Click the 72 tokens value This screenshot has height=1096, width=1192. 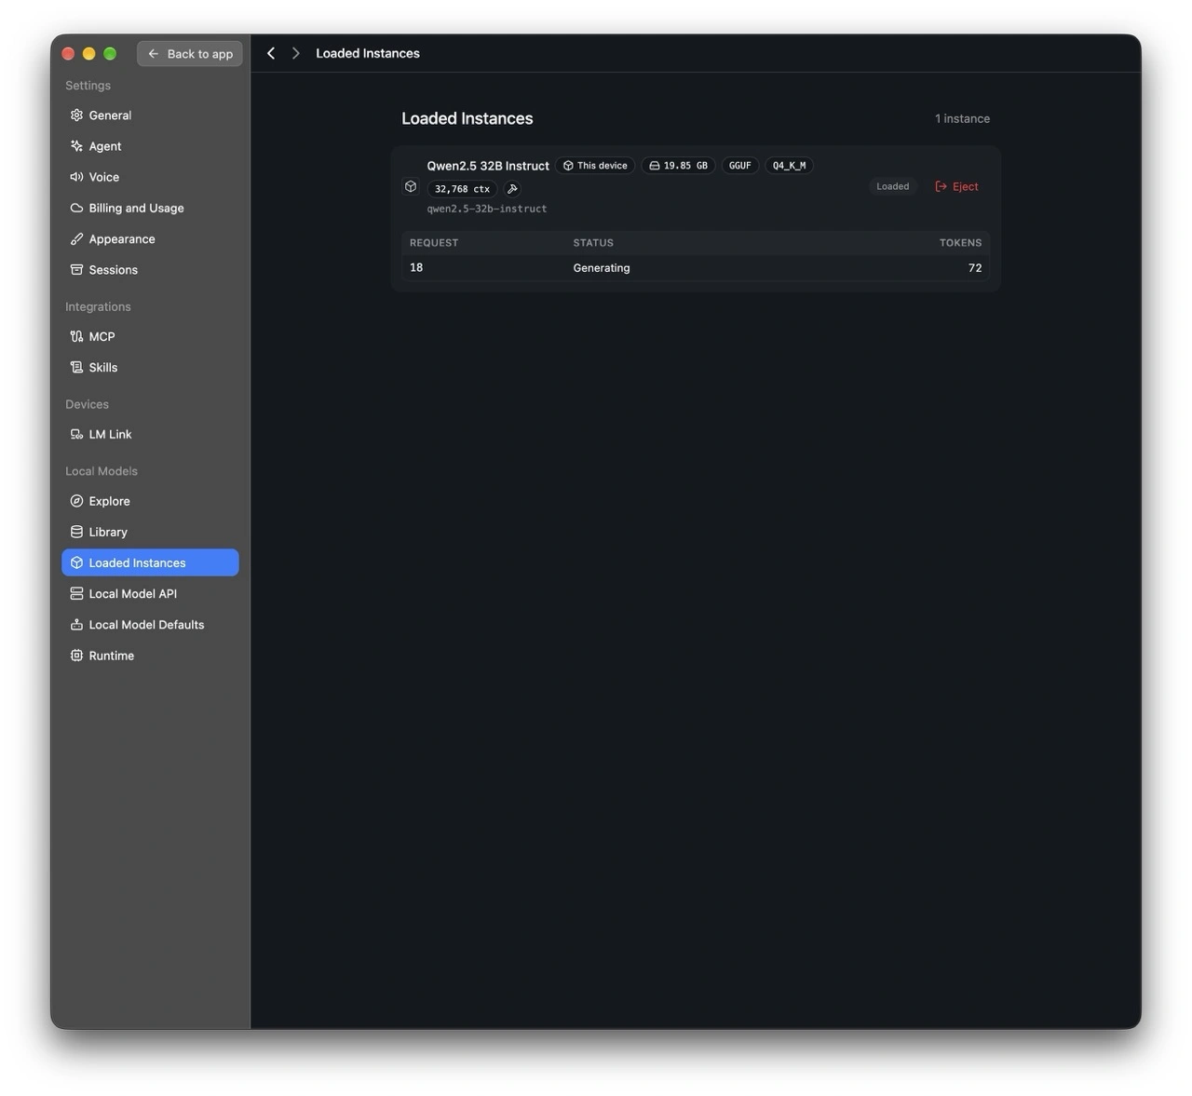(x=975, y=268)
